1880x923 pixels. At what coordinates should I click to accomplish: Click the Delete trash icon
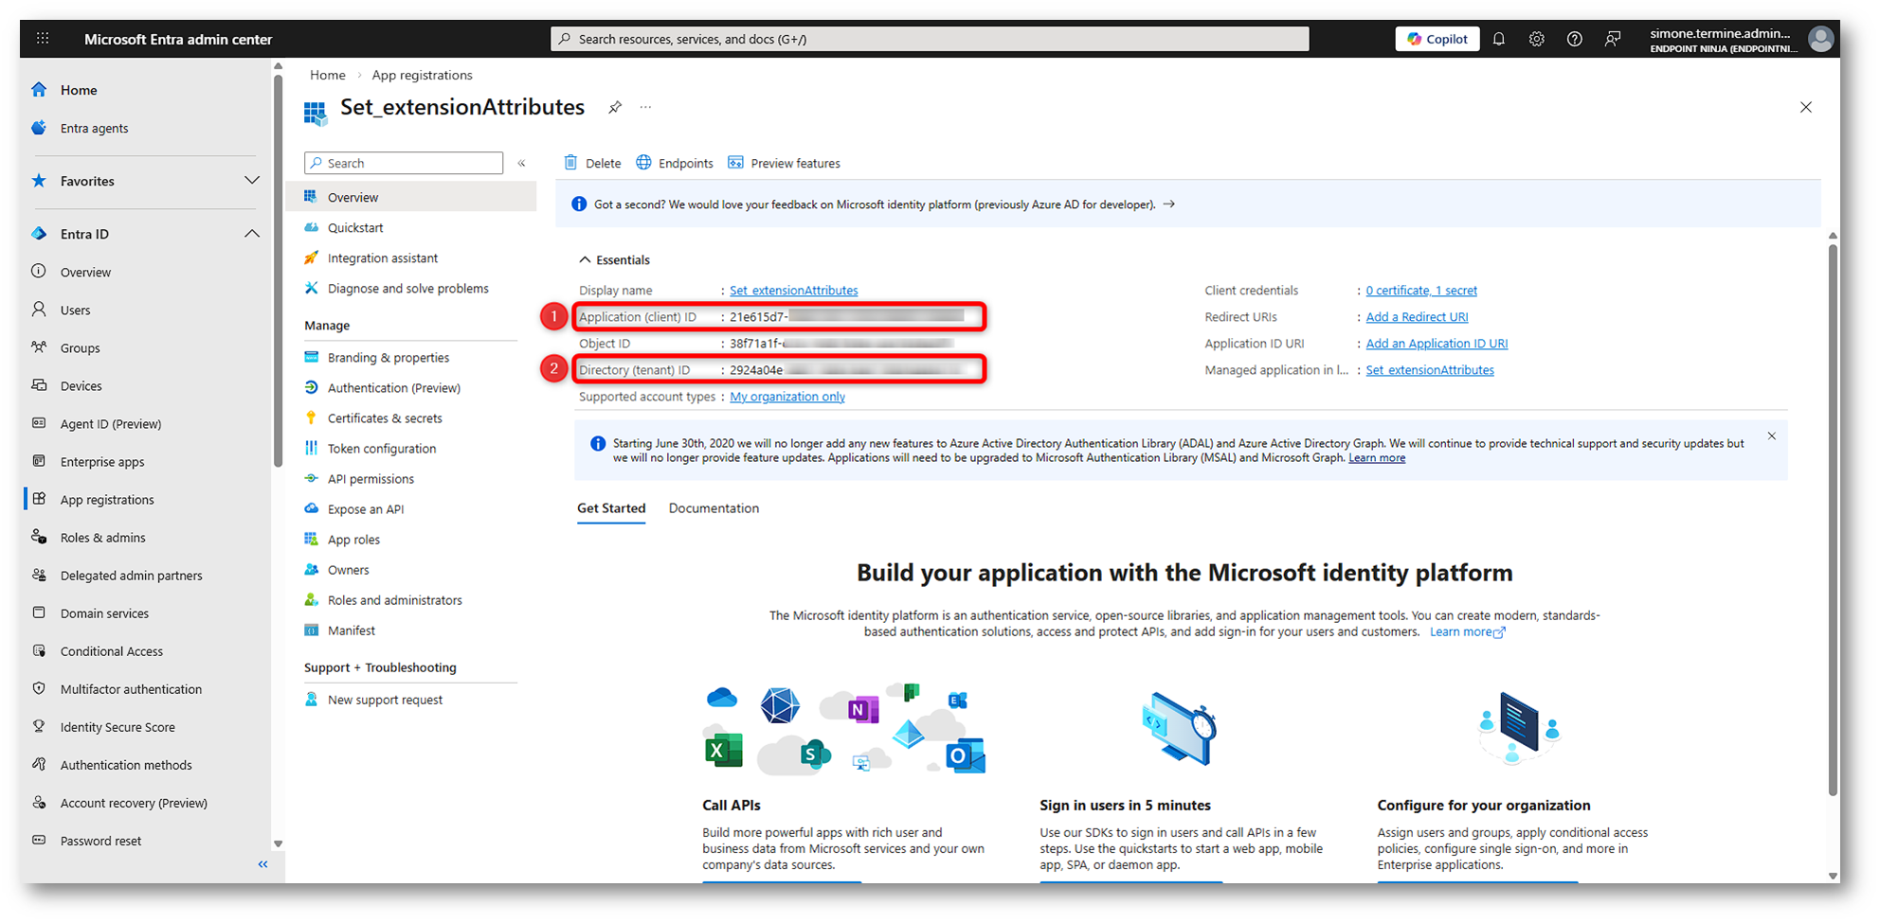570,163
